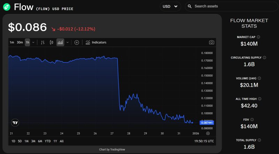279x154 pixels.
Task: Switch to the 30m interval
Action: point(20,43)
